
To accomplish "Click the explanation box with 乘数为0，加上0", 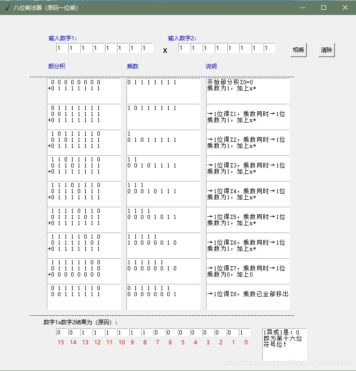I will (248, 271).
